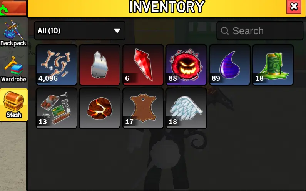306x191 pixels.
Task: Select the brown leather hide item
Action: click(x=143, y=108)
